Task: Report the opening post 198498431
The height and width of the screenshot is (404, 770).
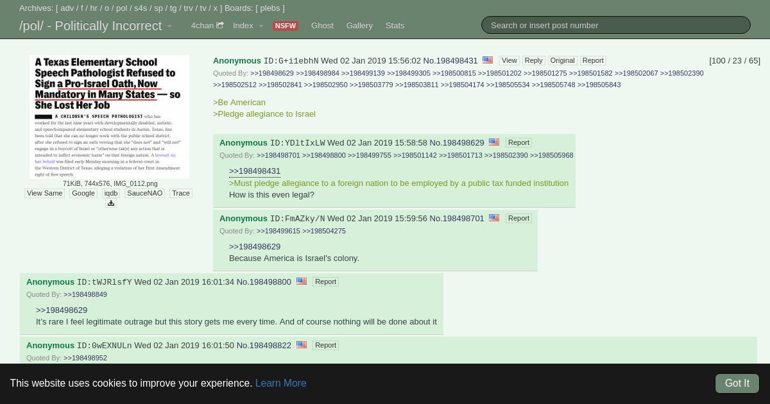Action: click(x=593, y=60)
